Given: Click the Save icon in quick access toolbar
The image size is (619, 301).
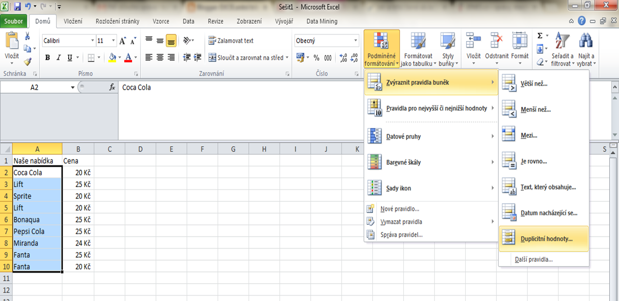Looking at the screenshot, I should pyautogui.click(x=17, y=7).
